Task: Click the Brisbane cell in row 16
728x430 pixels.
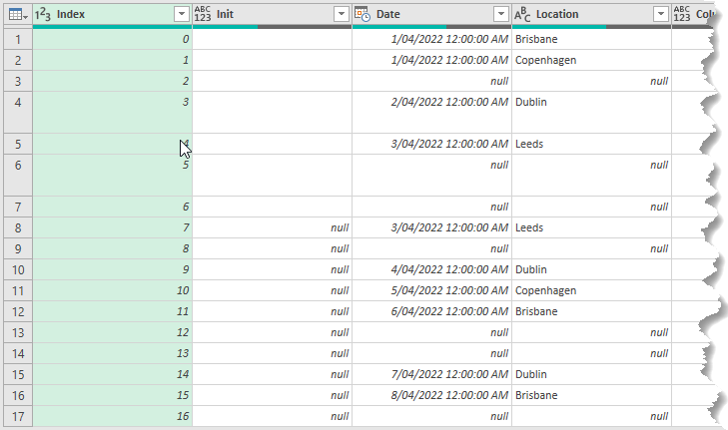Action: [591, 395]
